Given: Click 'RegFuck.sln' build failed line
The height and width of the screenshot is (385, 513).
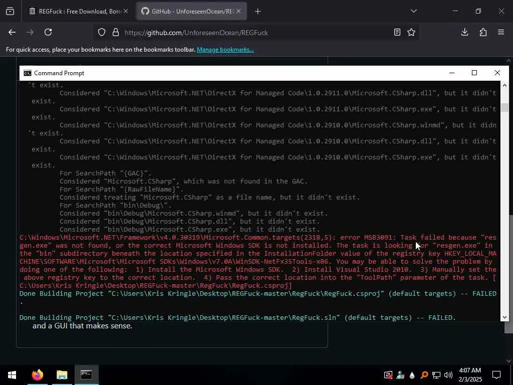Looking at the screenshot, I should pyautogui.click(x=237, y=317).
